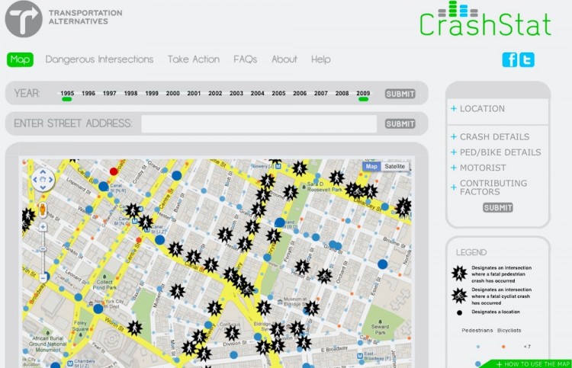The width and height of the screenshot is (572, 368).
Task: Zoom in with the map plus button
Action: point(43,226)
